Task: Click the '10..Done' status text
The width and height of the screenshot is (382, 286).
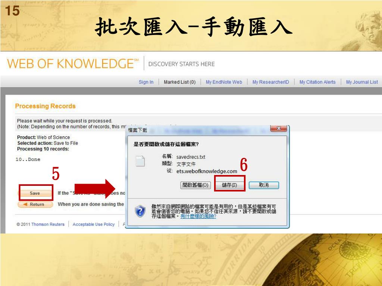Action: click(x=28, y=159)
